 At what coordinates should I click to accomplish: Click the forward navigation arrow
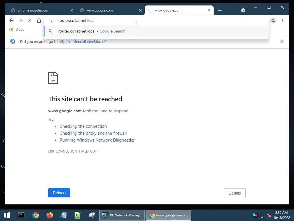21,20
